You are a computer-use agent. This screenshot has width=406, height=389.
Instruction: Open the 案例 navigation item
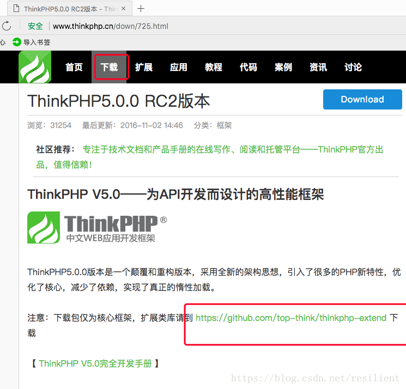[x=283, y=67]
